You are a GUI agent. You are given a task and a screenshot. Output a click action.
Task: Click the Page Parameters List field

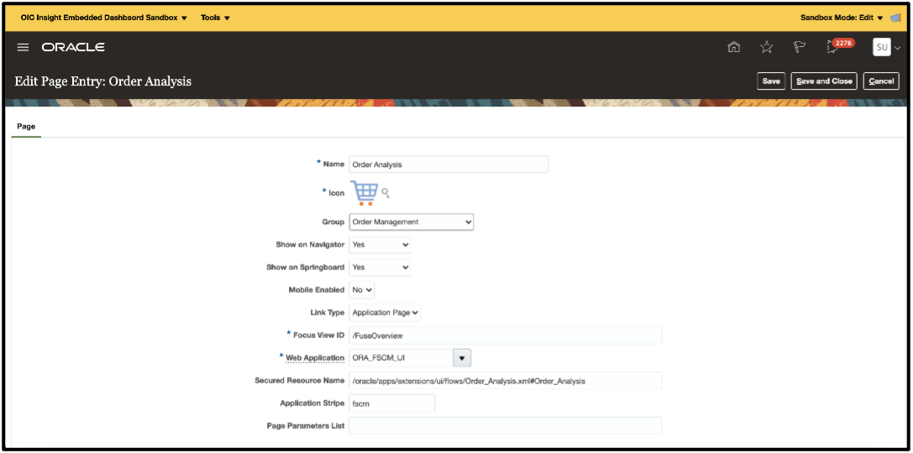(506, 425)
